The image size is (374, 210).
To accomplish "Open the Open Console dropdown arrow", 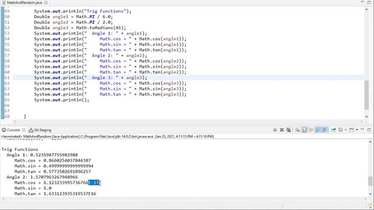I will point(357,129).
